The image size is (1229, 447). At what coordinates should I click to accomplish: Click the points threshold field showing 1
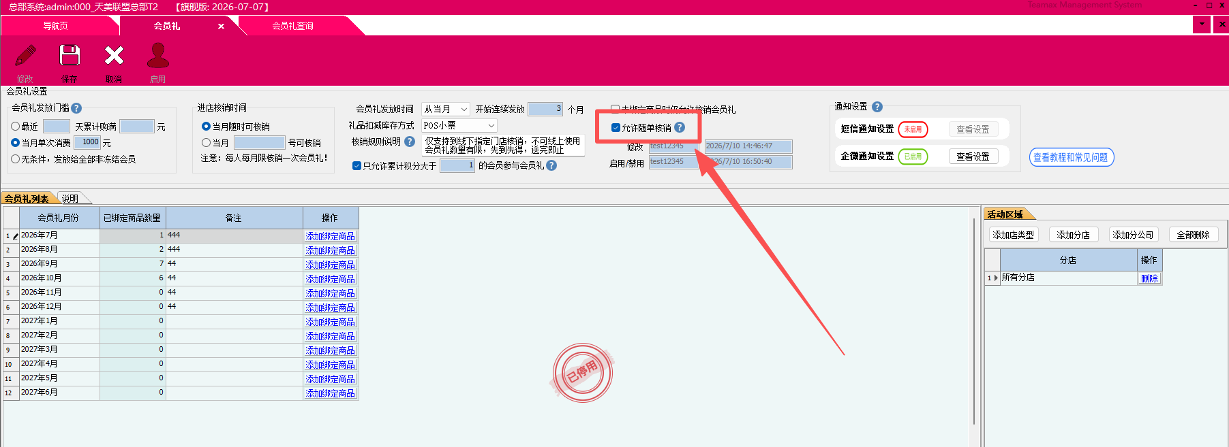coord(457,165)
